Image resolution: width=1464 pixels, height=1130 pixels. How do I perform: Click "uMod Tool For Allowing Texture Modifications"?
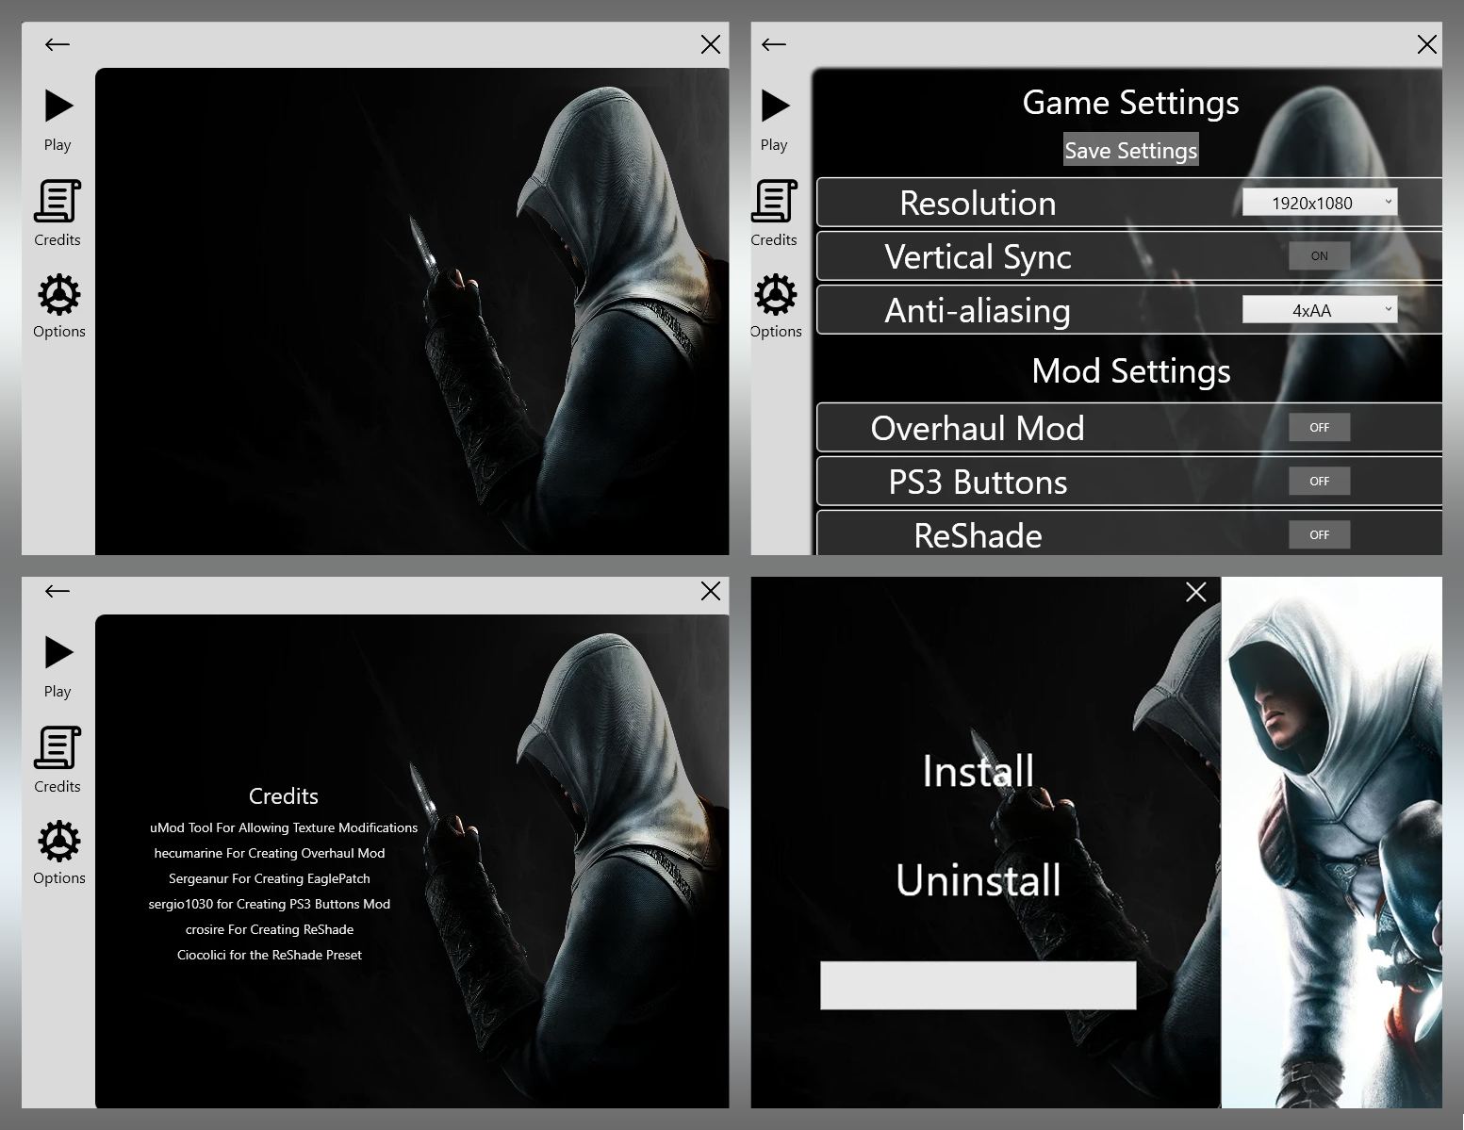point(284,827)
